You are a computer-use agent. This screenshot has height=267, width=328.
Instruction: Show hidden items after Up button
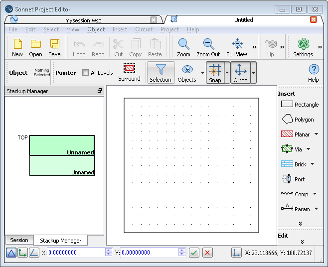point(282,47)
